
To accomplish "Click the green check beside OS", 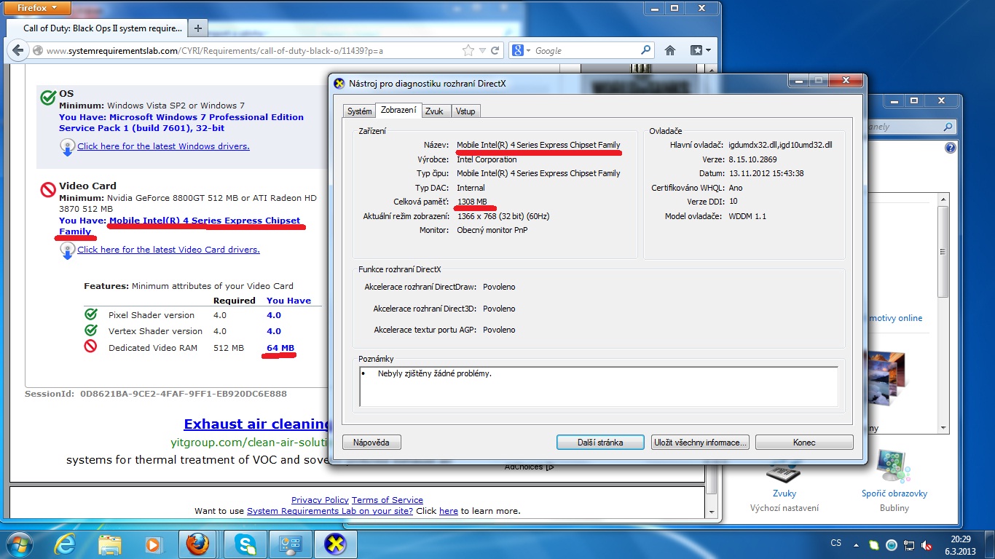I will [x=48, y=98].
